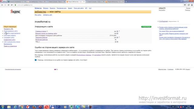Open the Исключённые страницы link in description
The width and height of the screenshot is (194, 109).
(84, 55)
